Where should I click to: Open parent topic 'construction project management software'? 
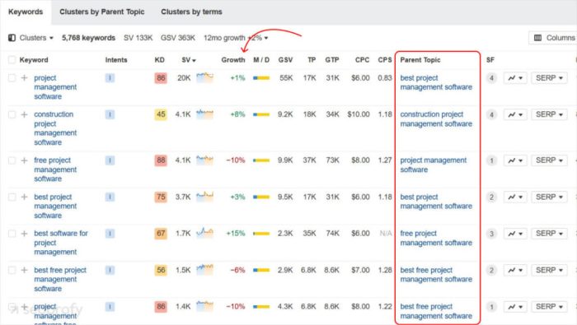(x=436, y=119)
